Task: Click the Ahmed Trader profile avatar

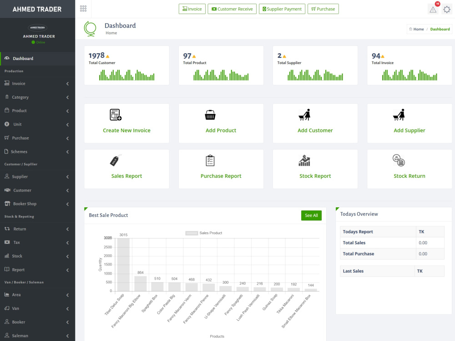Action: tap(38, 28)
